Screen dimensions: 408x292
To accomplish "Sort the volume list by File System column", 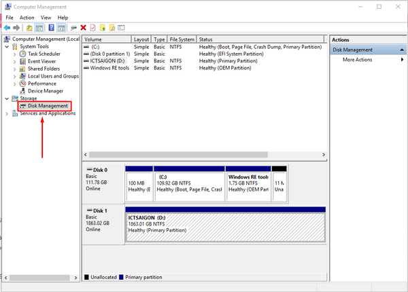I will 181,40.
